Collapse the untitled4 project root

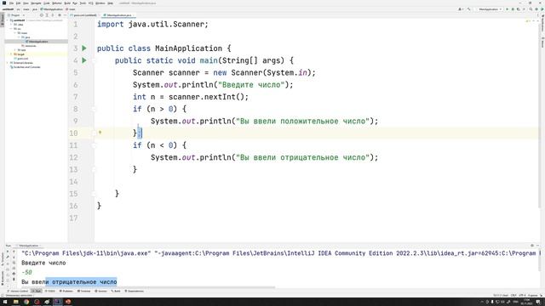(8, 20)
